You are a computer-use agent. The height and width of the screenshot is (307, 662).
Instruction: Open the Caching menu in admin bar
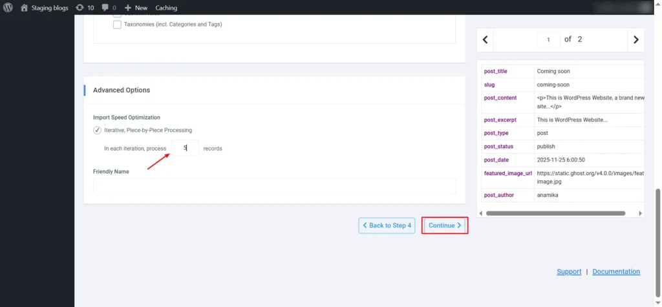coord(166,8)
